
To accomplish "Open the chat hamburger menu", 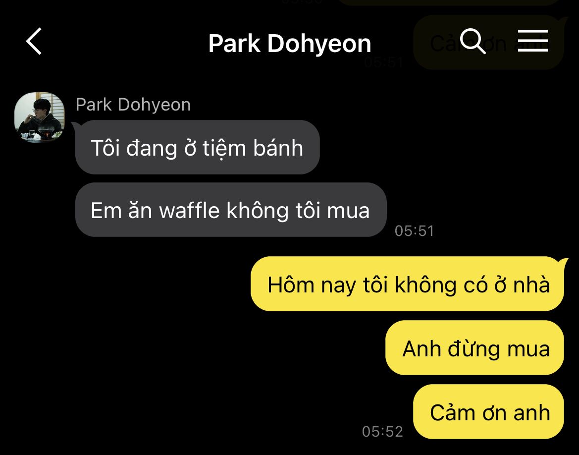I will 532,41.
